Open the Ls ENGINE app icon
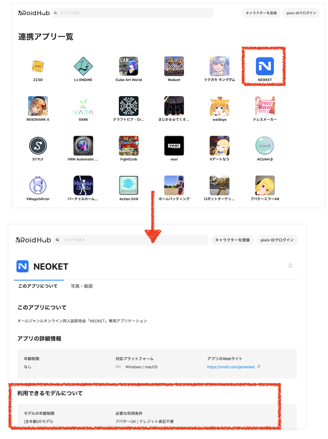328x439 pixels. [x=83, y=66]
